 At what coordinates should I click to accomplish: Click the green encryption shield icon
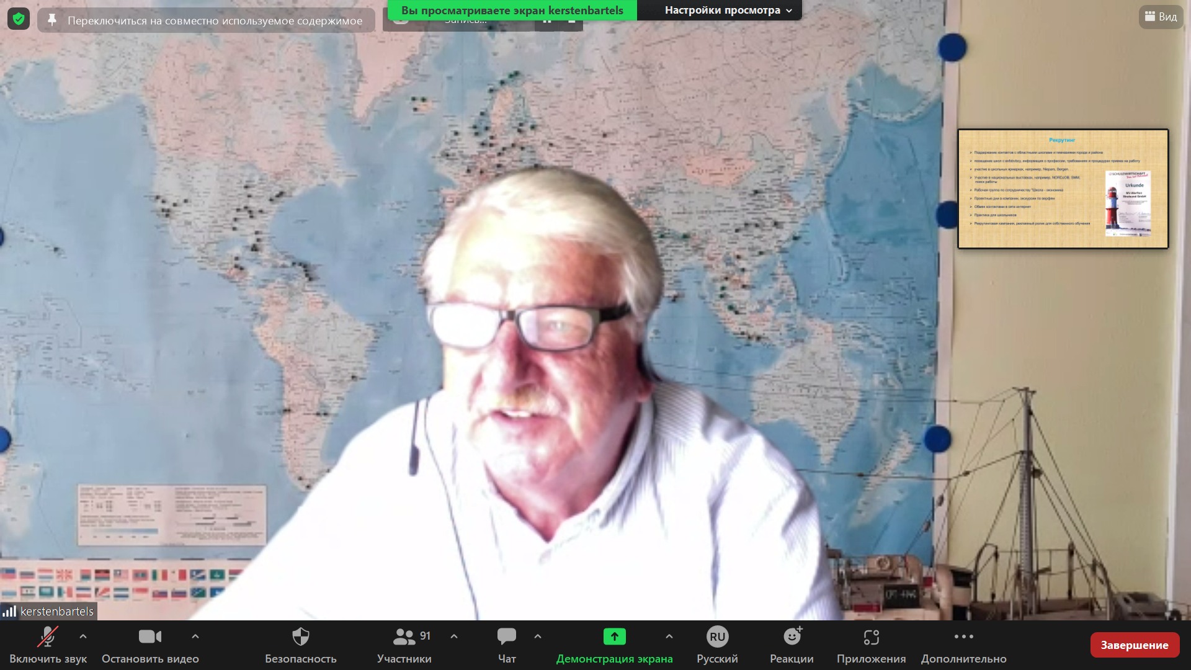point(19,19)
